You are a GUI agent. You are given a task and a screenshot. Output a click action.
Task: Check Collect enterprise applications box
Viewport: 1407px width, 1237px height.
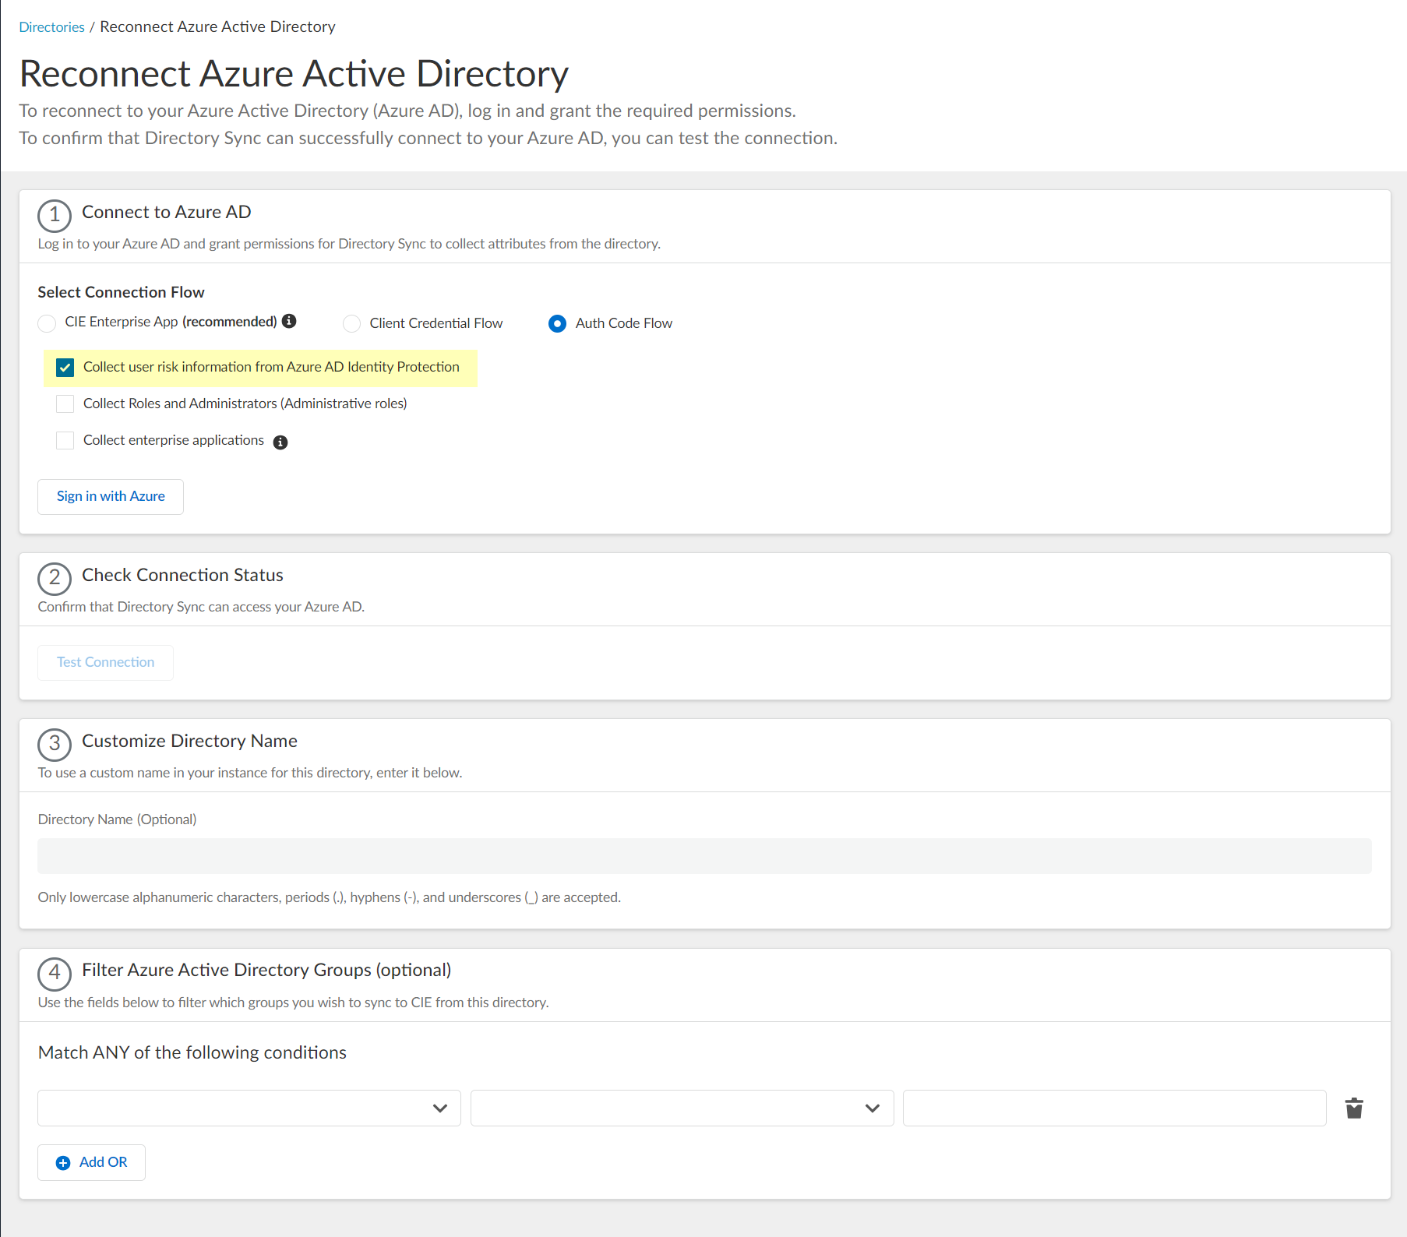coord(65,440)
